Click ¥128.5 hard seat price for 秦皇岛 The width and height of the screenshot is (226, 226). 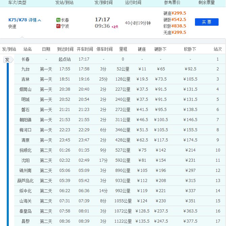[142, 211]
